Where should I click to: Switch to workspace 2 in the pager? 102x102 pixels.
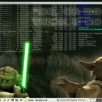(x=99, y=100)
